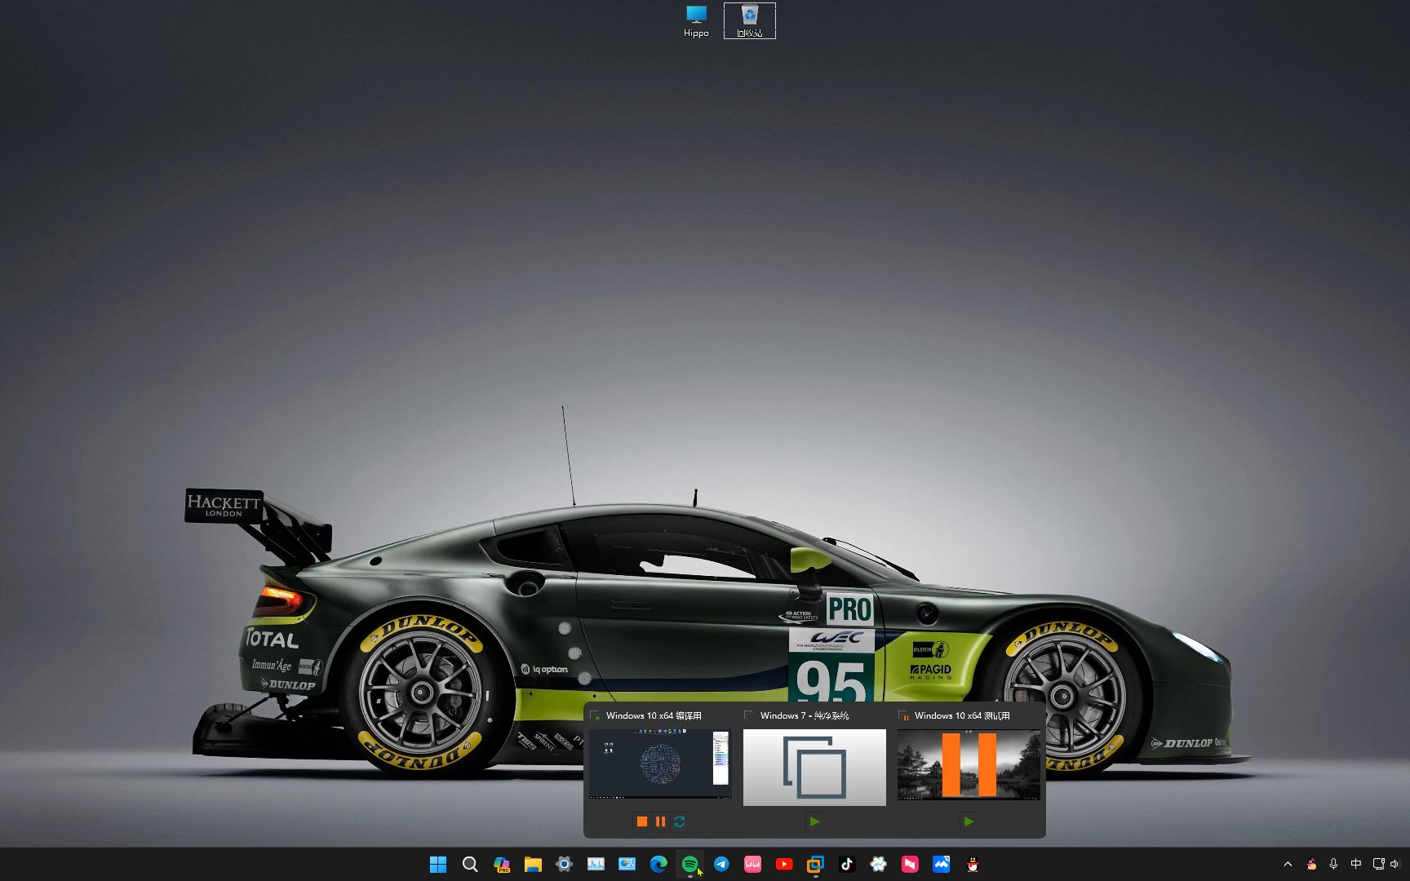1410x881 pixels.
Task: Open the blue mountain-logo app icon
Action: 941,864
